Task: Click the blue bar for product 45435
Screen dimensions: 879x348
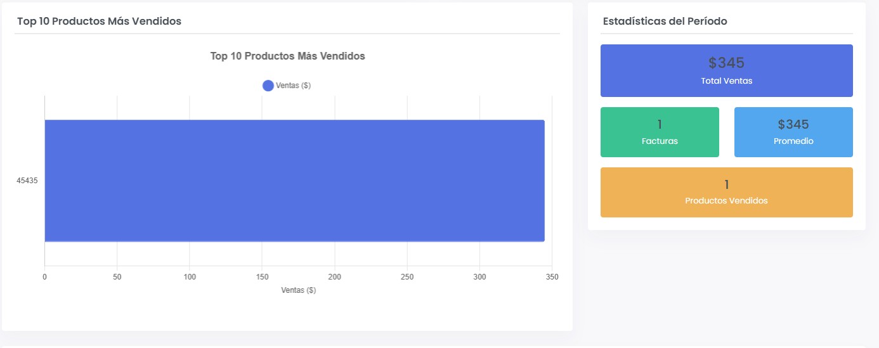Action: (x=294, y=181)
